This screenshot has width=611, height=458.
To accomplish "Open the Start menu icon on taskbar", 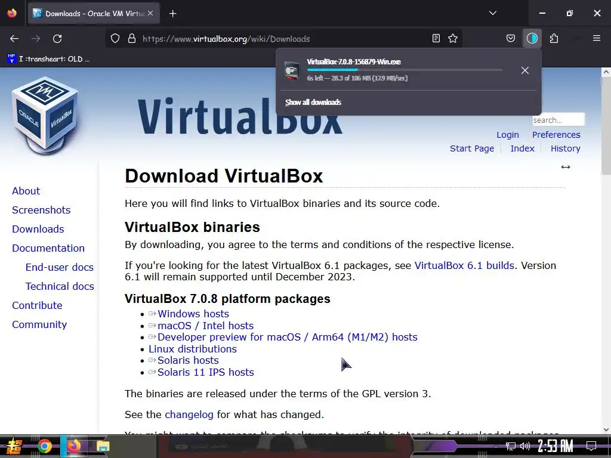I will [13, 446].
